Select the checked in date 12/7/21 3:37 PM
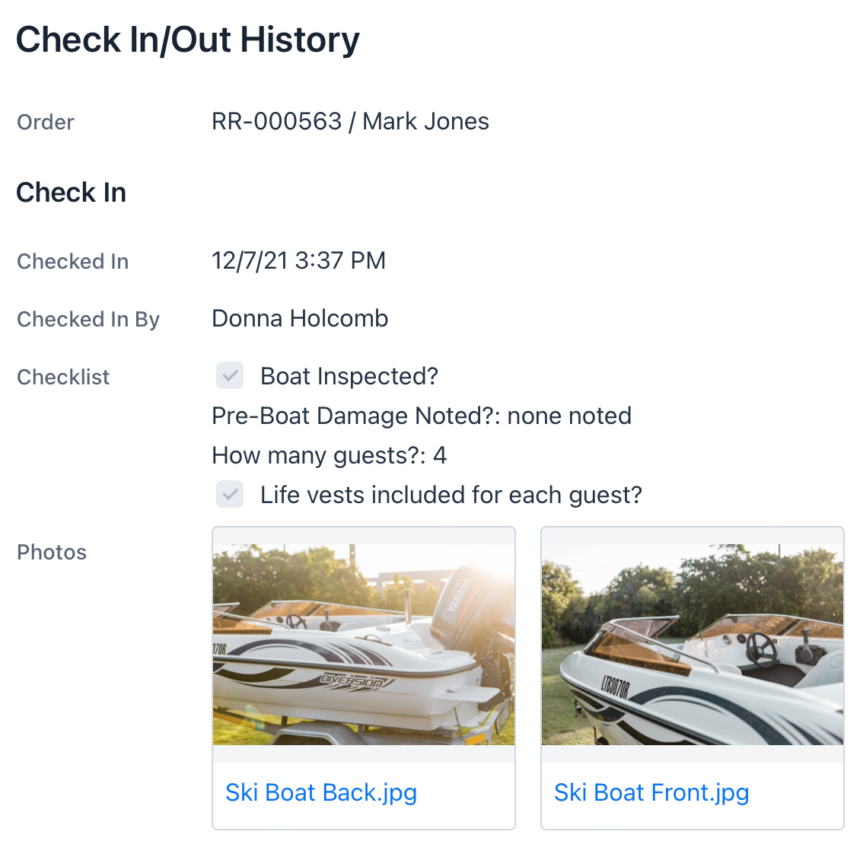 tap(298, 260)
